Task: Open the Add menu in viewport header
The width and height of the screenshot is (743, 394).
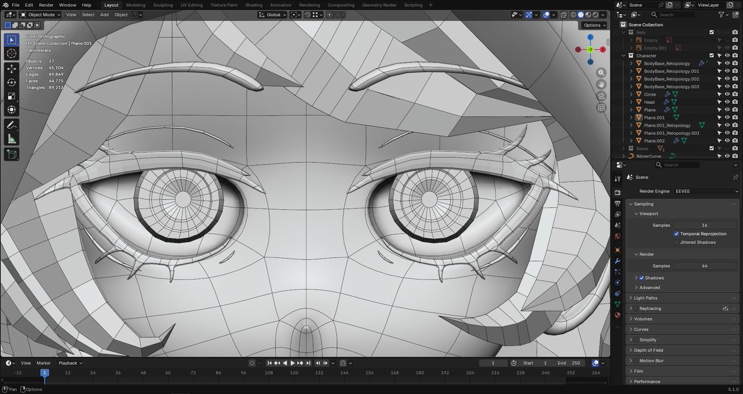Action: click(104, 14)
